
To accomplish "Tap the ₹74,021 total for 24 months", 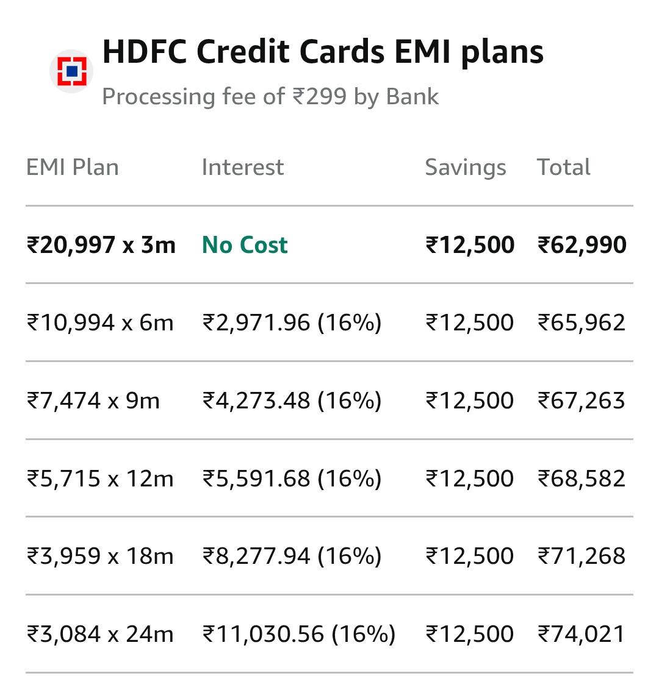I will 582,634.
